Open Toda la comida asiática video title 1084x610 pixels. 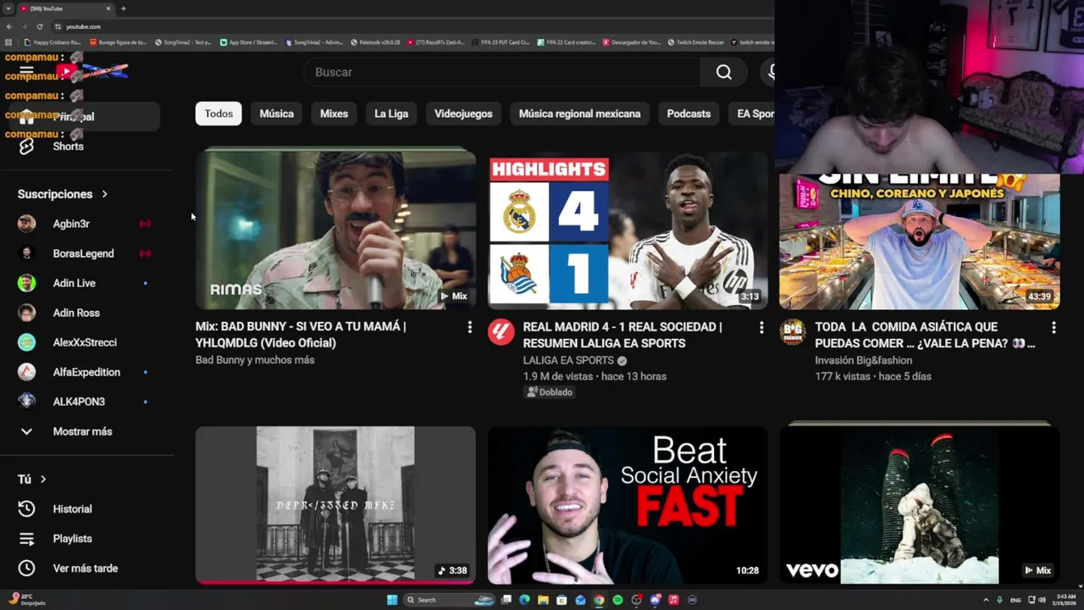pos(926,335)
